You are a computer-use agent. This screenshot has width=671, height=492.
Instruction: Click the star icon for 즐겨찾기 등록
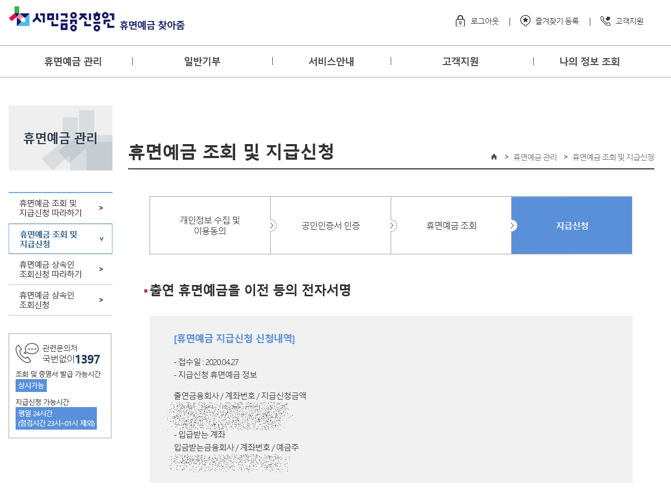(x=525, y=21)
